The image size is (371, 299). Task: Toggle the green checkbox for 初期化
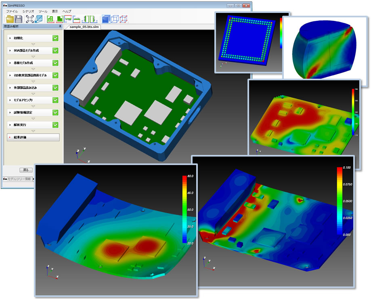(56, 38)
